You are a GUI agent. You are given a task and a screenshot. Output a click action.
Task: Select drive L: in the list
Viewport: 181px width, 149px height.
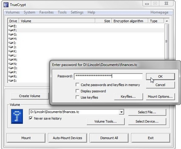[12, 56]
